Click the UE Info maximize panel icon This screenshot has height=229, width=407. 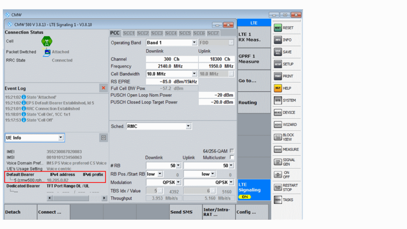click(x=103, y=138)
